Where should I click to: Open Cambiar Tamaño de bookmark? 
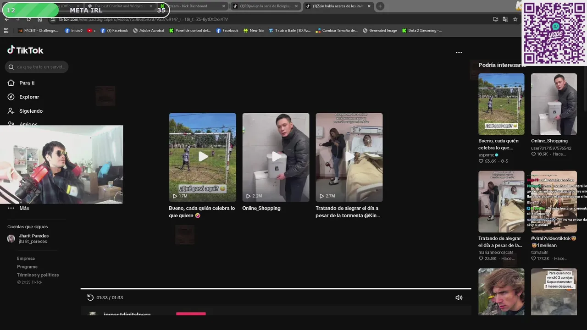pos(336,31)
